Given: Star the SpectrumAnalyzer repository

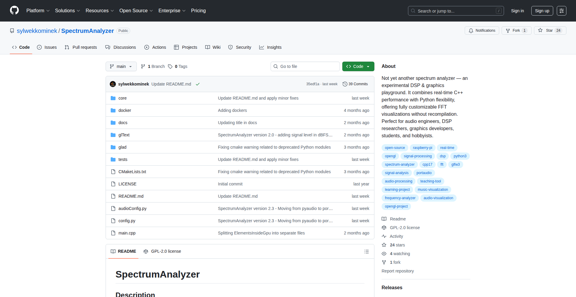Looking at the screenshot, I should (550, 31).
